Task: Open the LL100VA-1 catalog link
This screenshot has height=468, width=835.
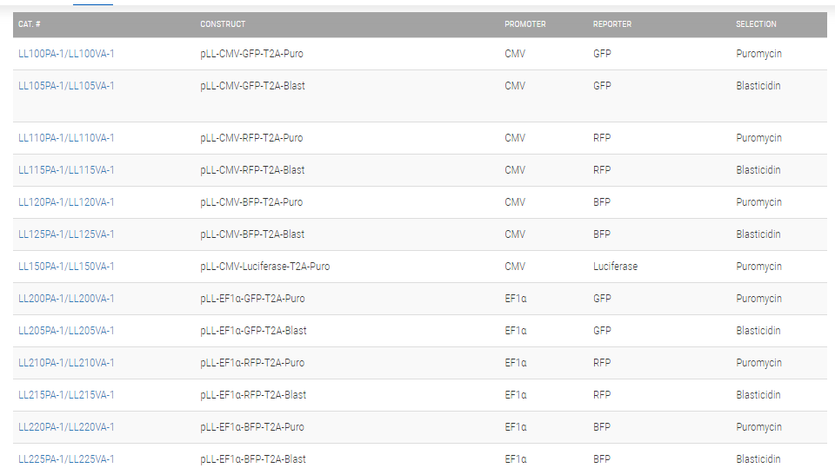Action: tap(91, 54)
